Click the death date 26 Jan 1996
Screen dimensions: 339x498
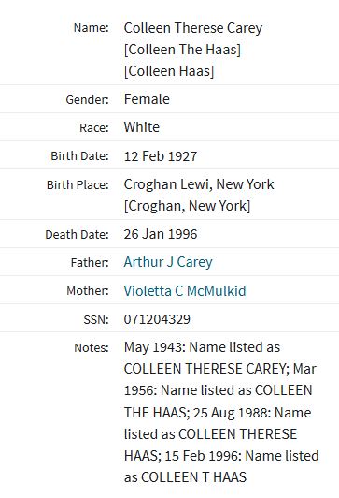161,234
